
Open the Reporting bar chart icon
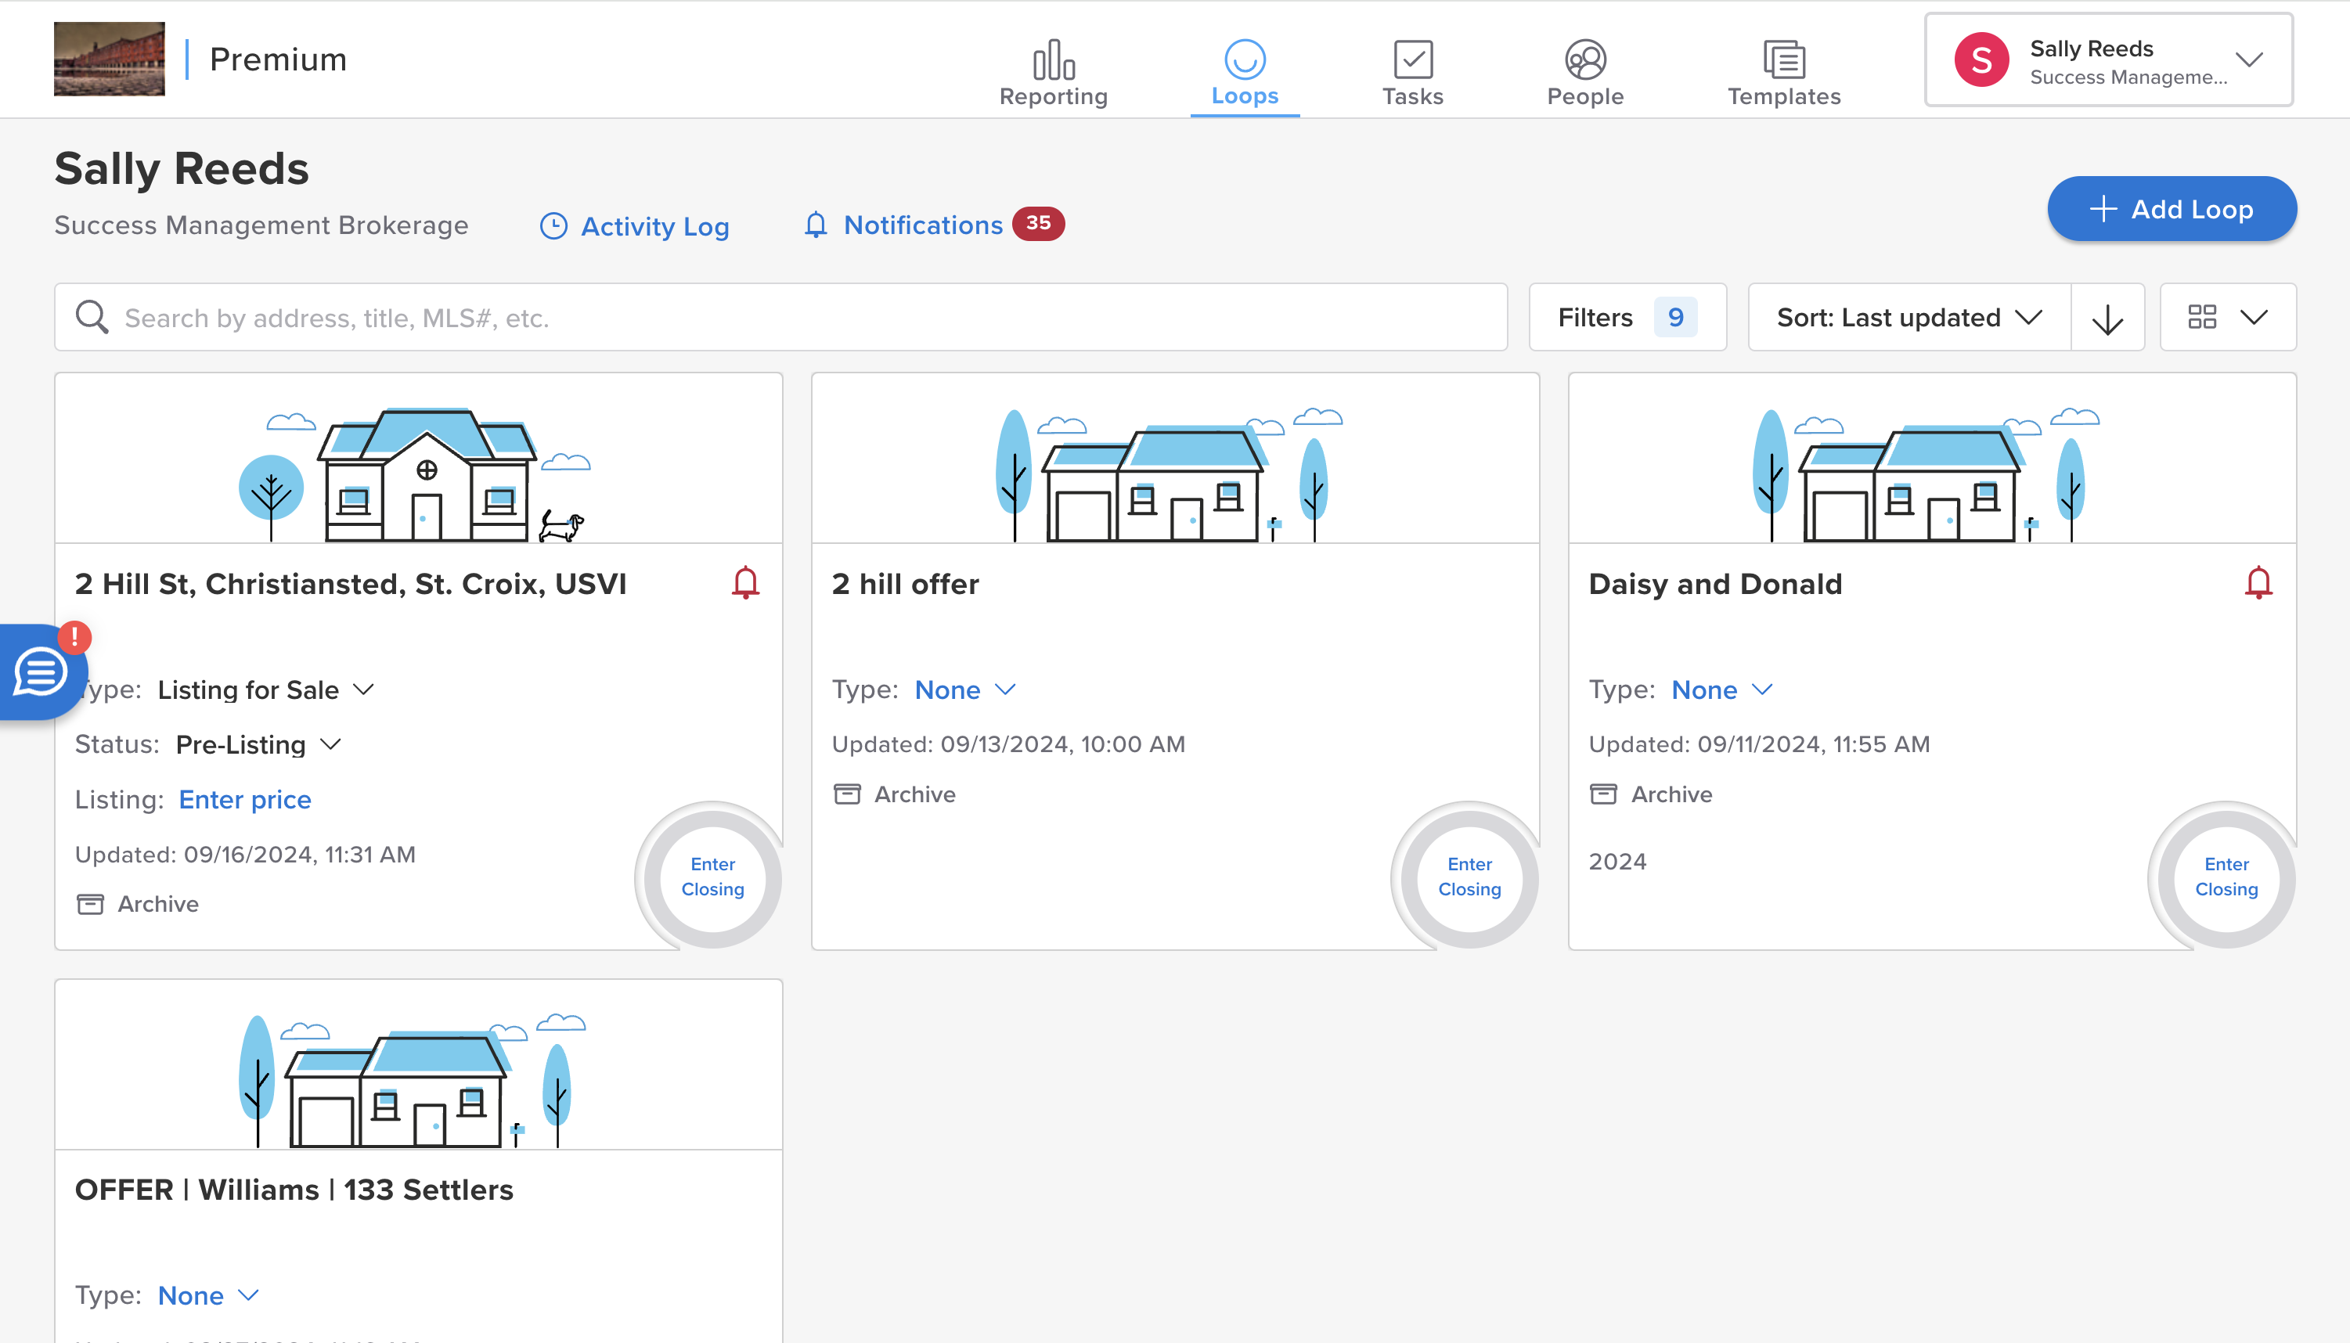[1053, 61]
